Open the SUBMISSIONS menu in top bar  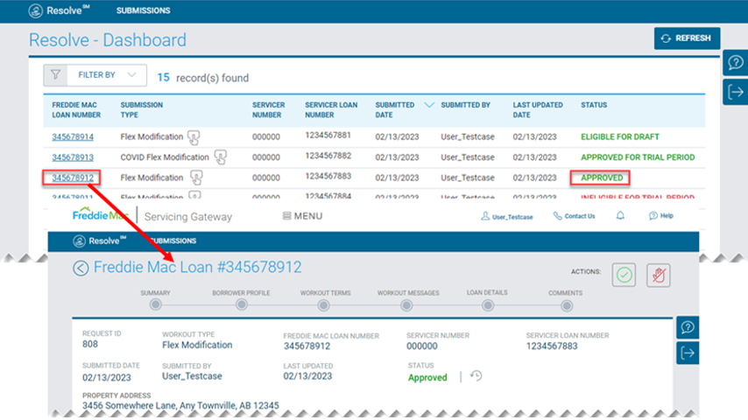pyautogui.click(x=143, y=10)
